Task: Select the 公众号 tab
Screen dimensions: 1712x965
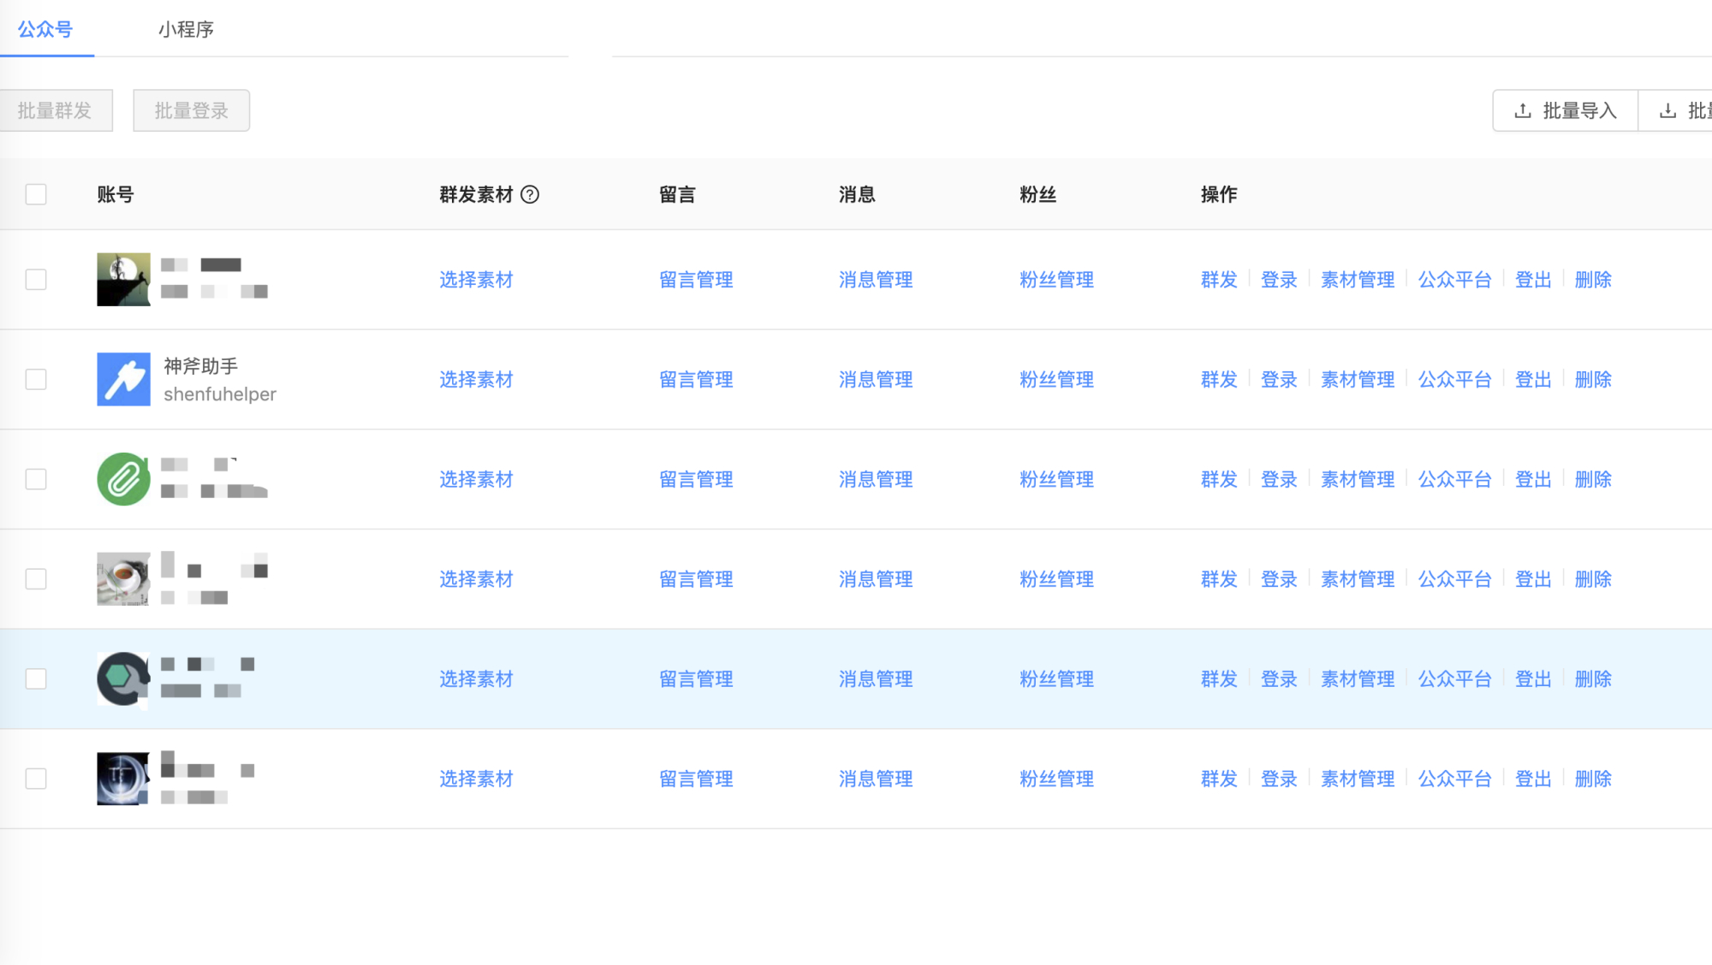Action: (47, 30)
